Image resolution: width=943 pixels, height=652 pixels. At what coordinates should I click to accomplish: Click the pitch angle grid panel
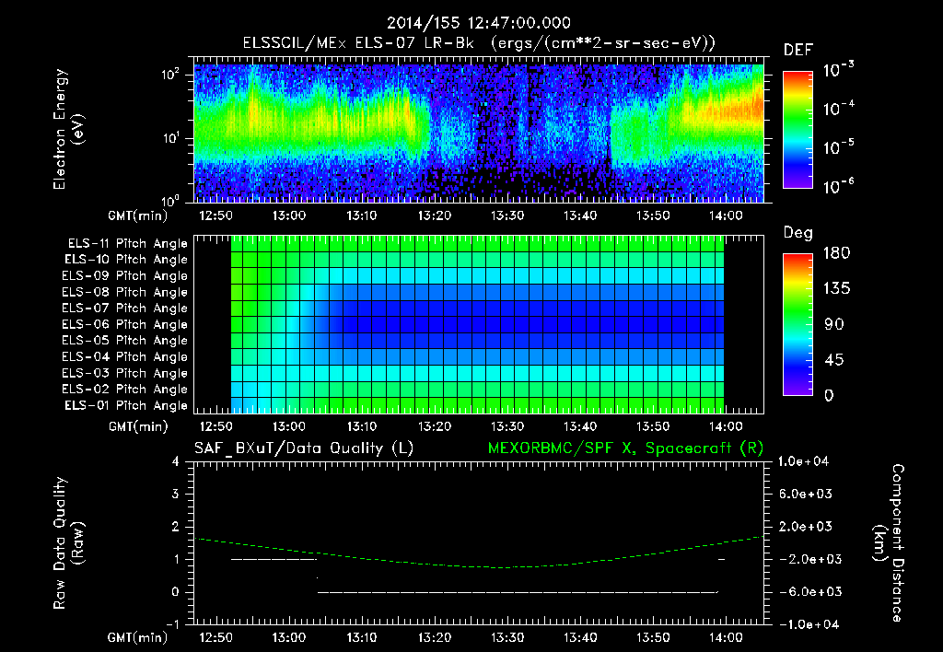(479, 324)
